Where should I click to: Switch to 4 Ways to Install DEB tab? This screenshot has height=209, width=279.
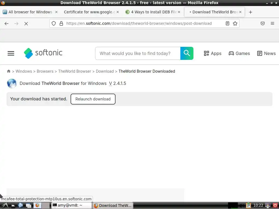coord(153,12)
